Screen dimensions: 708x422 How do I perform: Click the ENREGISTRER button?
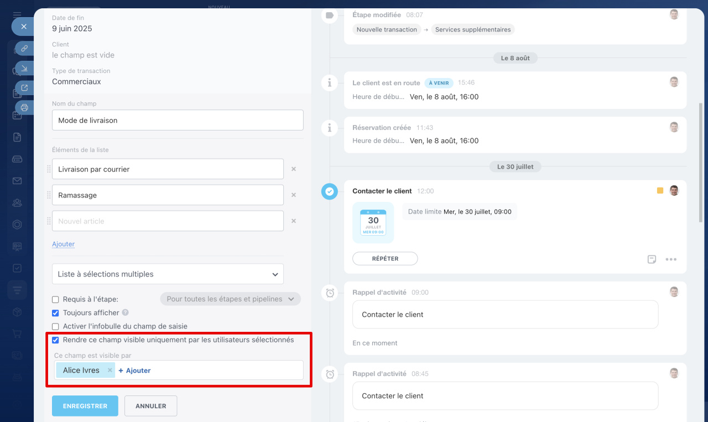(x=85, y=406)
